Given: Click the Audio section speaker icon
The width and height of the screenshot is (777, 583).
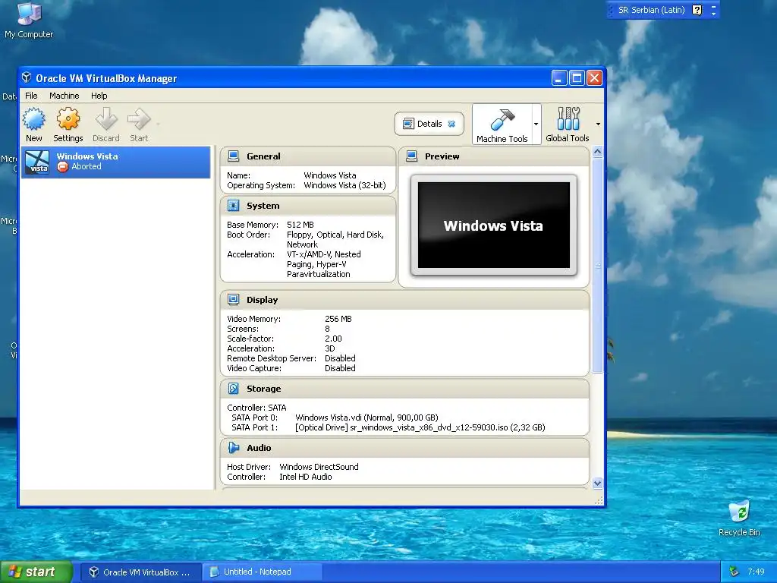Looking at the screenshot, I should 234,447.
